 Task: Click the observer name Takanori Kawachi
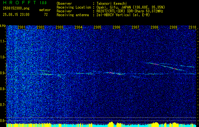coord(112,3)
